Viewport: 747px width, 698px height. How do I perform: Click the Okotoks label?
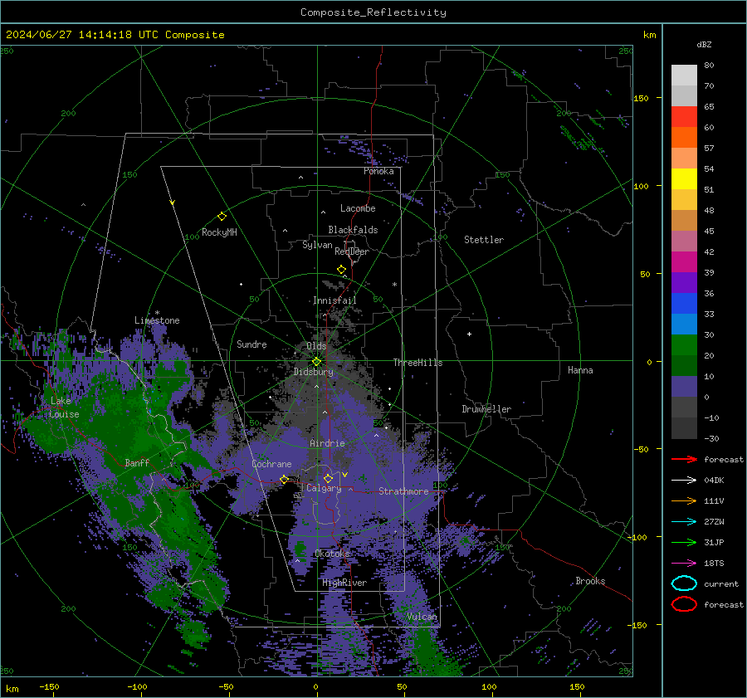(x=332, y=554)
